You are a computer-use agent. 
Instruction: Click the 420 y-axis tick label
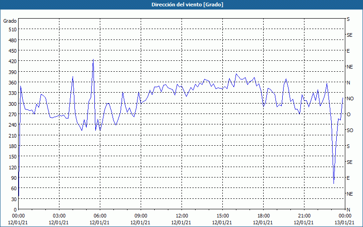pyautogui.click(x=13, y=61)
